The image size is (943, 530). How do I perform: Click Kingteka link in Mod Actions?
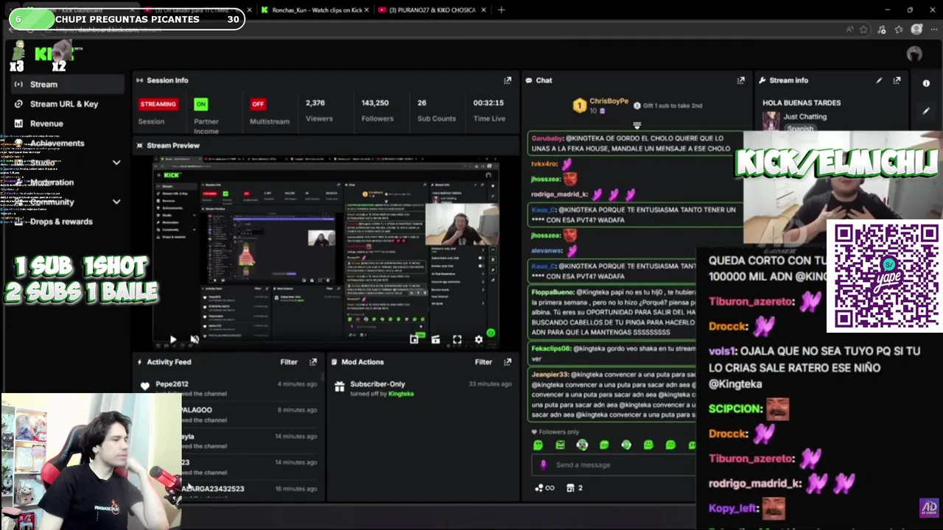tap(402, 394)
